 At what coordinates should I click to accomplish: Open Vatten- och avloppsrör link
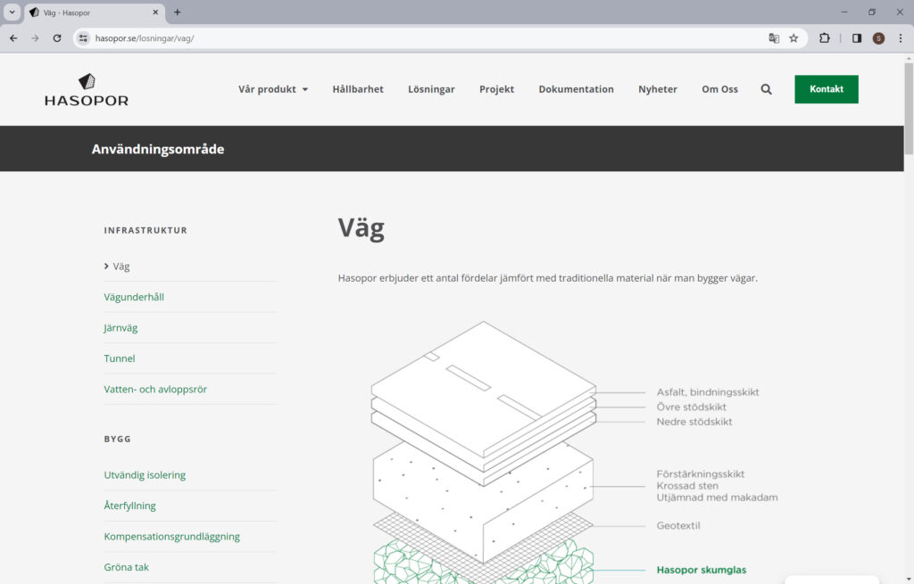155,389
